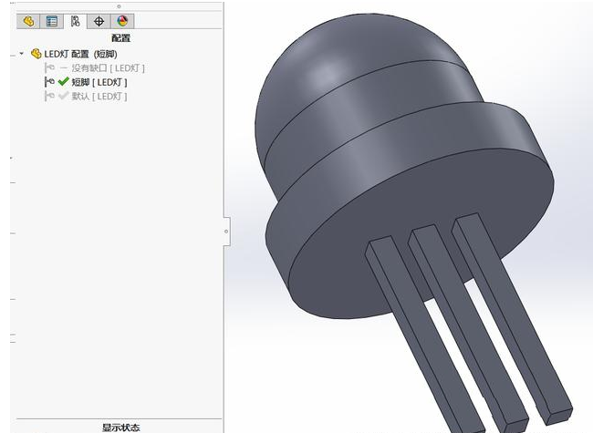This screenshot has height=433, width=593.
Task: Click the 显示状态 panel header
Action: 121,428
